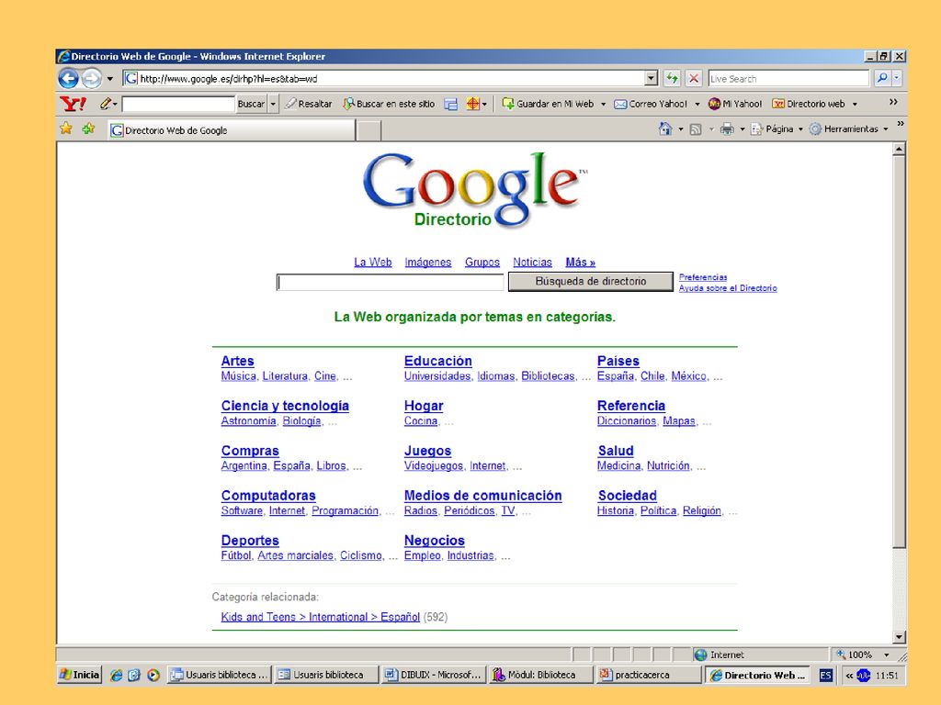This screenshot has height=705, width=941.
Task: Click in the Google directory search box
Action: pyautogui.click(x=390, y=282)
